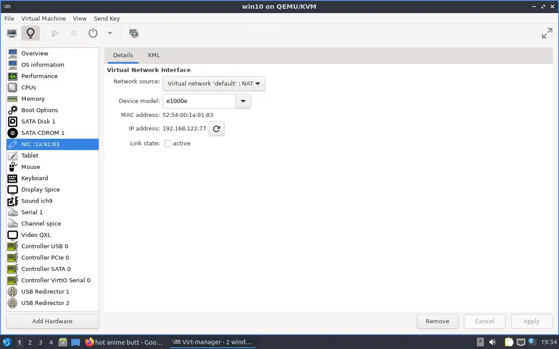Click the 19:34 taskbar clock
559x349 pixels.
[x=549, y=342]
